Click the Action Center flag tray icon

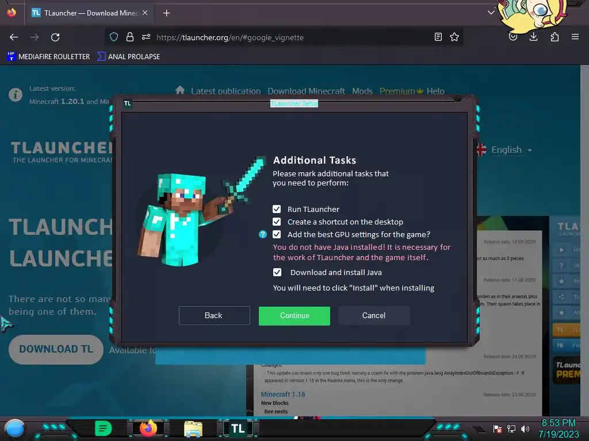pos(498,428)
